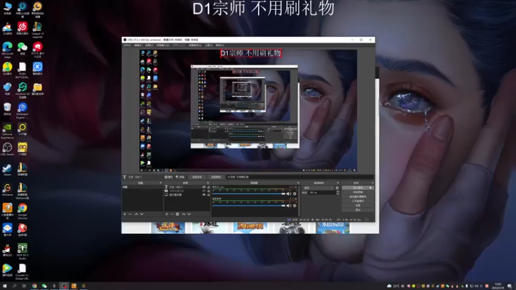Toggle visibility of dimmed second source
Screen dimensions: 516x290
[204, 191]
